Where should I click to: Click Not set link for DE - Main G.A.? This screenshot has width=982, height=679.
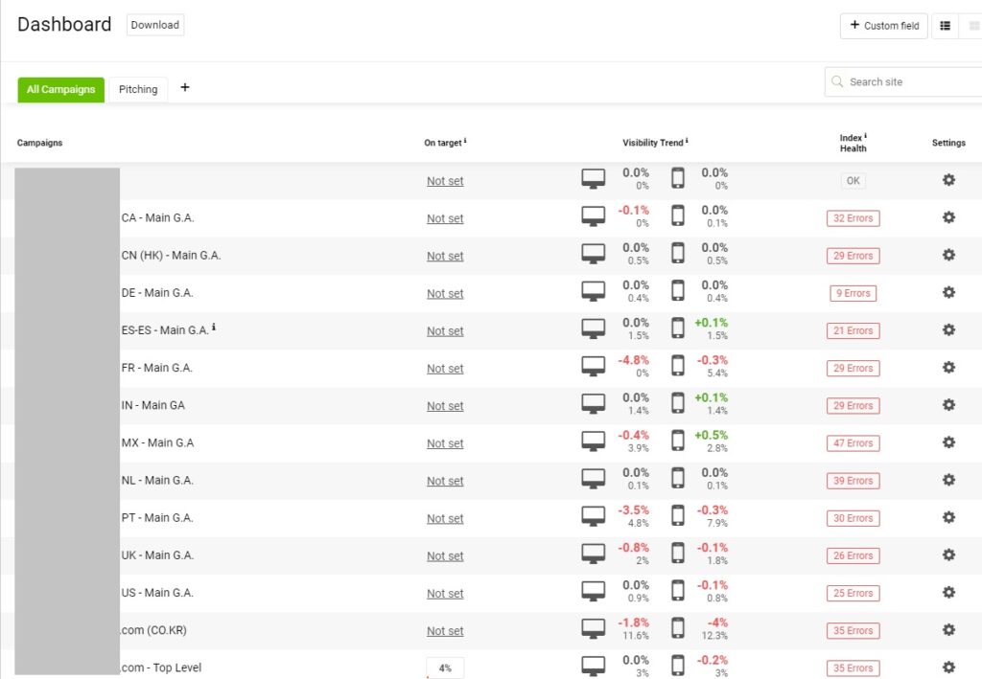pyautogui.click(x=445, y=294)
